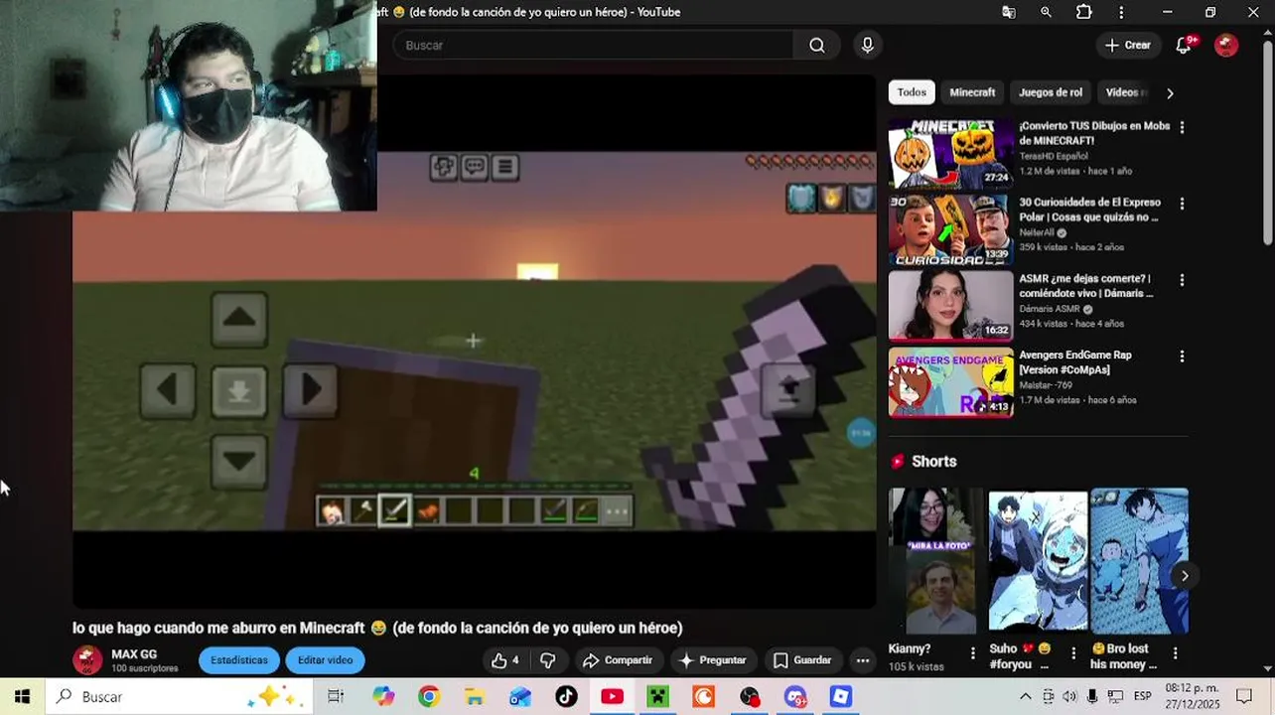Open the browser extensions puzzle icon
1275x715 pixels.
tap(1083, 12)
